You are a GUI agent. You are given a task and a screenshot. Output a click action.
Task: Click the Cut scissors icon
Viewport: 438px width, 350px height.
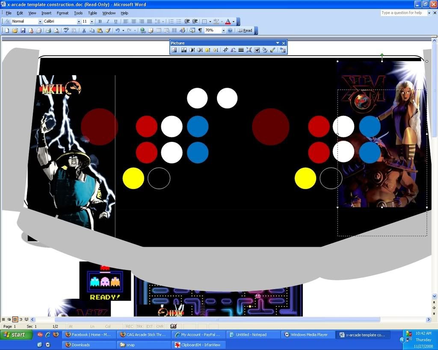click(x=84, y=30)
